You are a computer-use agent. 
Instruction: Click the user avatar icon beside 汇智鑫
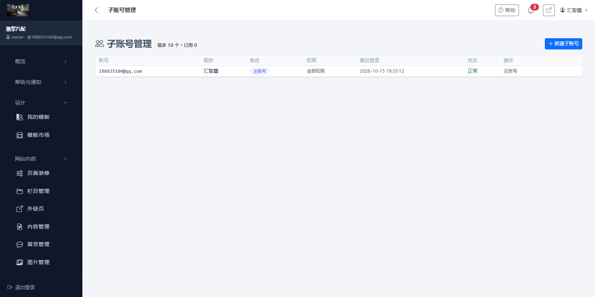(x=562, y=10)
